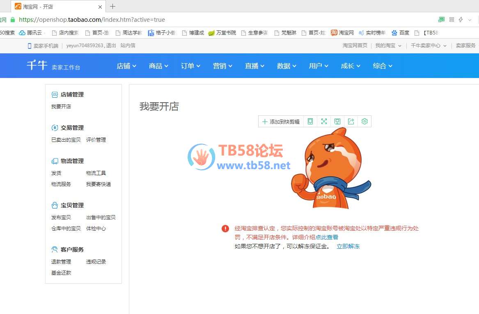Open 退款管理 in the sidebar
479x314 pixels.
coord(61,262)
